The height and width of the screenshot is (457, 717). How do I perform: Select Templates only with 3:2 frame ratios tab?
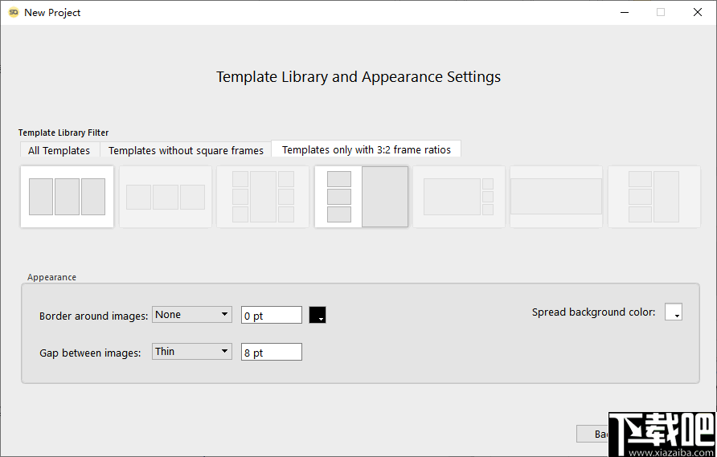point(366,149)
